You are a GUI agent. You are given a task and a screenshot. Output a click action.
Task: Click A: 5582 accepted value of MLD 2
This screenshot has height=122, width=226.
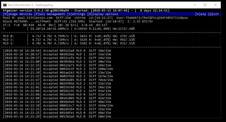[81, 43]
